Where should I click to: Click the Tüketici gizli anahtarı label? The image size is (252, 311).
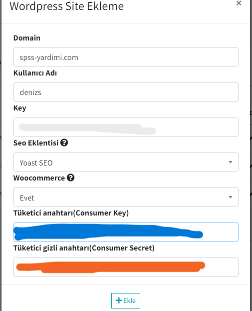click(84, 248)
